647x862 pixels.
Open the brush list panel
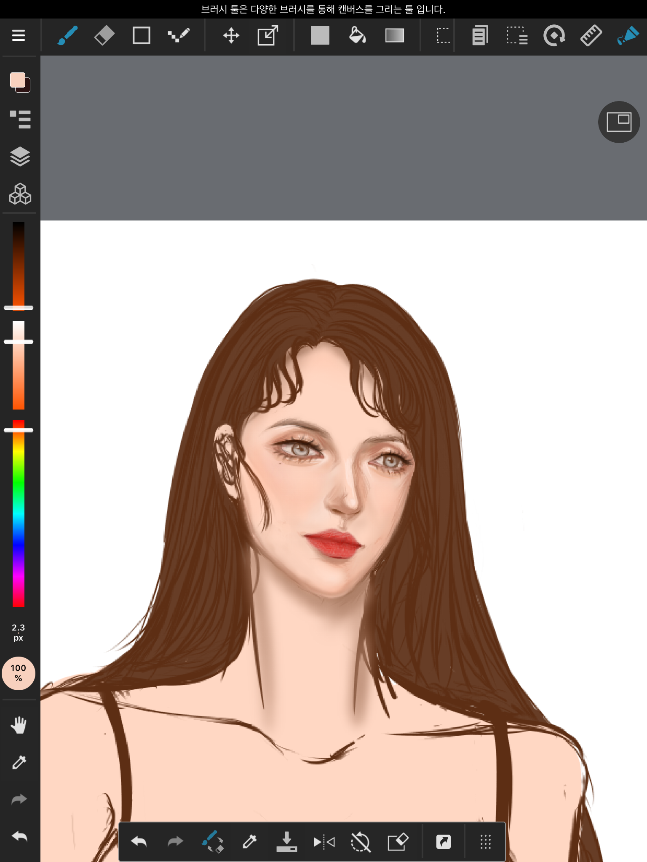(20, 120)
